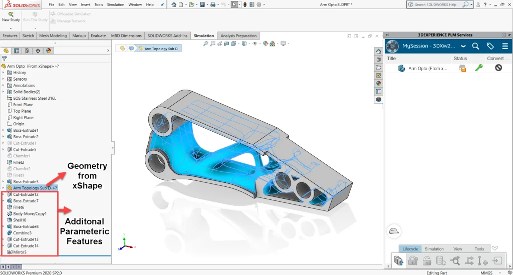Click the Save to database lifecycle icon
Image resolution: width=513 pixels, height=275 pixels.
(398, 260)
